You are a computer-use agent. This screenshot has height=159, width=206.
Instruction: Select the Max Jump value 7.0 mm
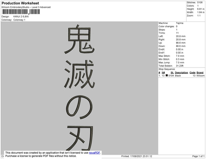pyautogui.click(x=180, y=62)
